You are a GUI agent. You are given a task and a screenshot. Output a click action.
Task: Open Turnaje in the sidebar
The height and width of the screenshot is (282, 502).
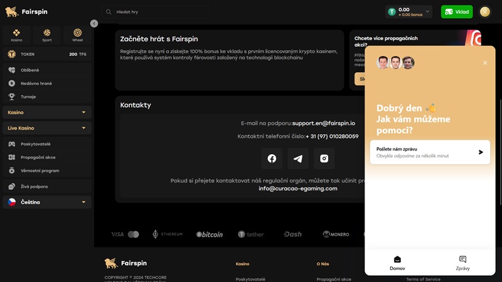tap(47, 97)
